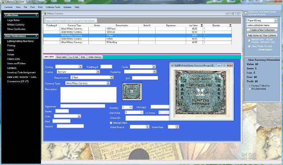The width and height of the screenshot is (283, 165).
Task: Open the File menu
Action: tap(25, 7)
